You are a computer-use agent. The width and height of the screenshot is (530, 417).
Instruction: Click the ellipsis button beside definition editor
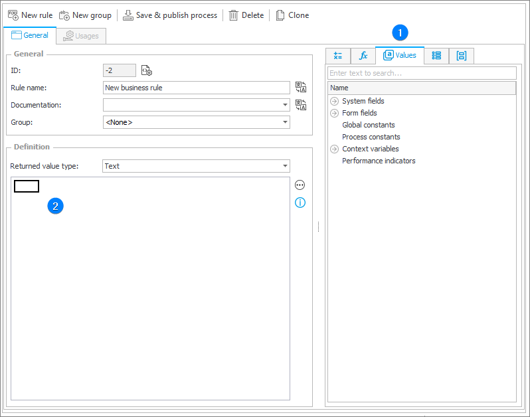[300, 185]
